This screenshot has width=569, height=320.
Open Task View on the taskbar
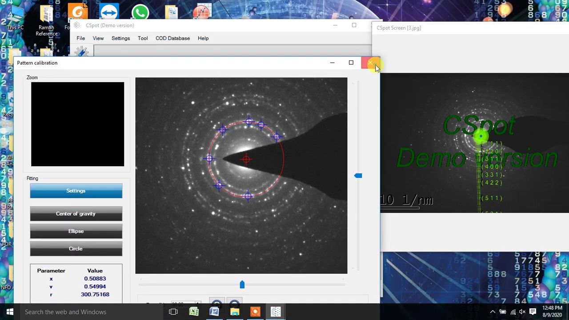(173, 312)
